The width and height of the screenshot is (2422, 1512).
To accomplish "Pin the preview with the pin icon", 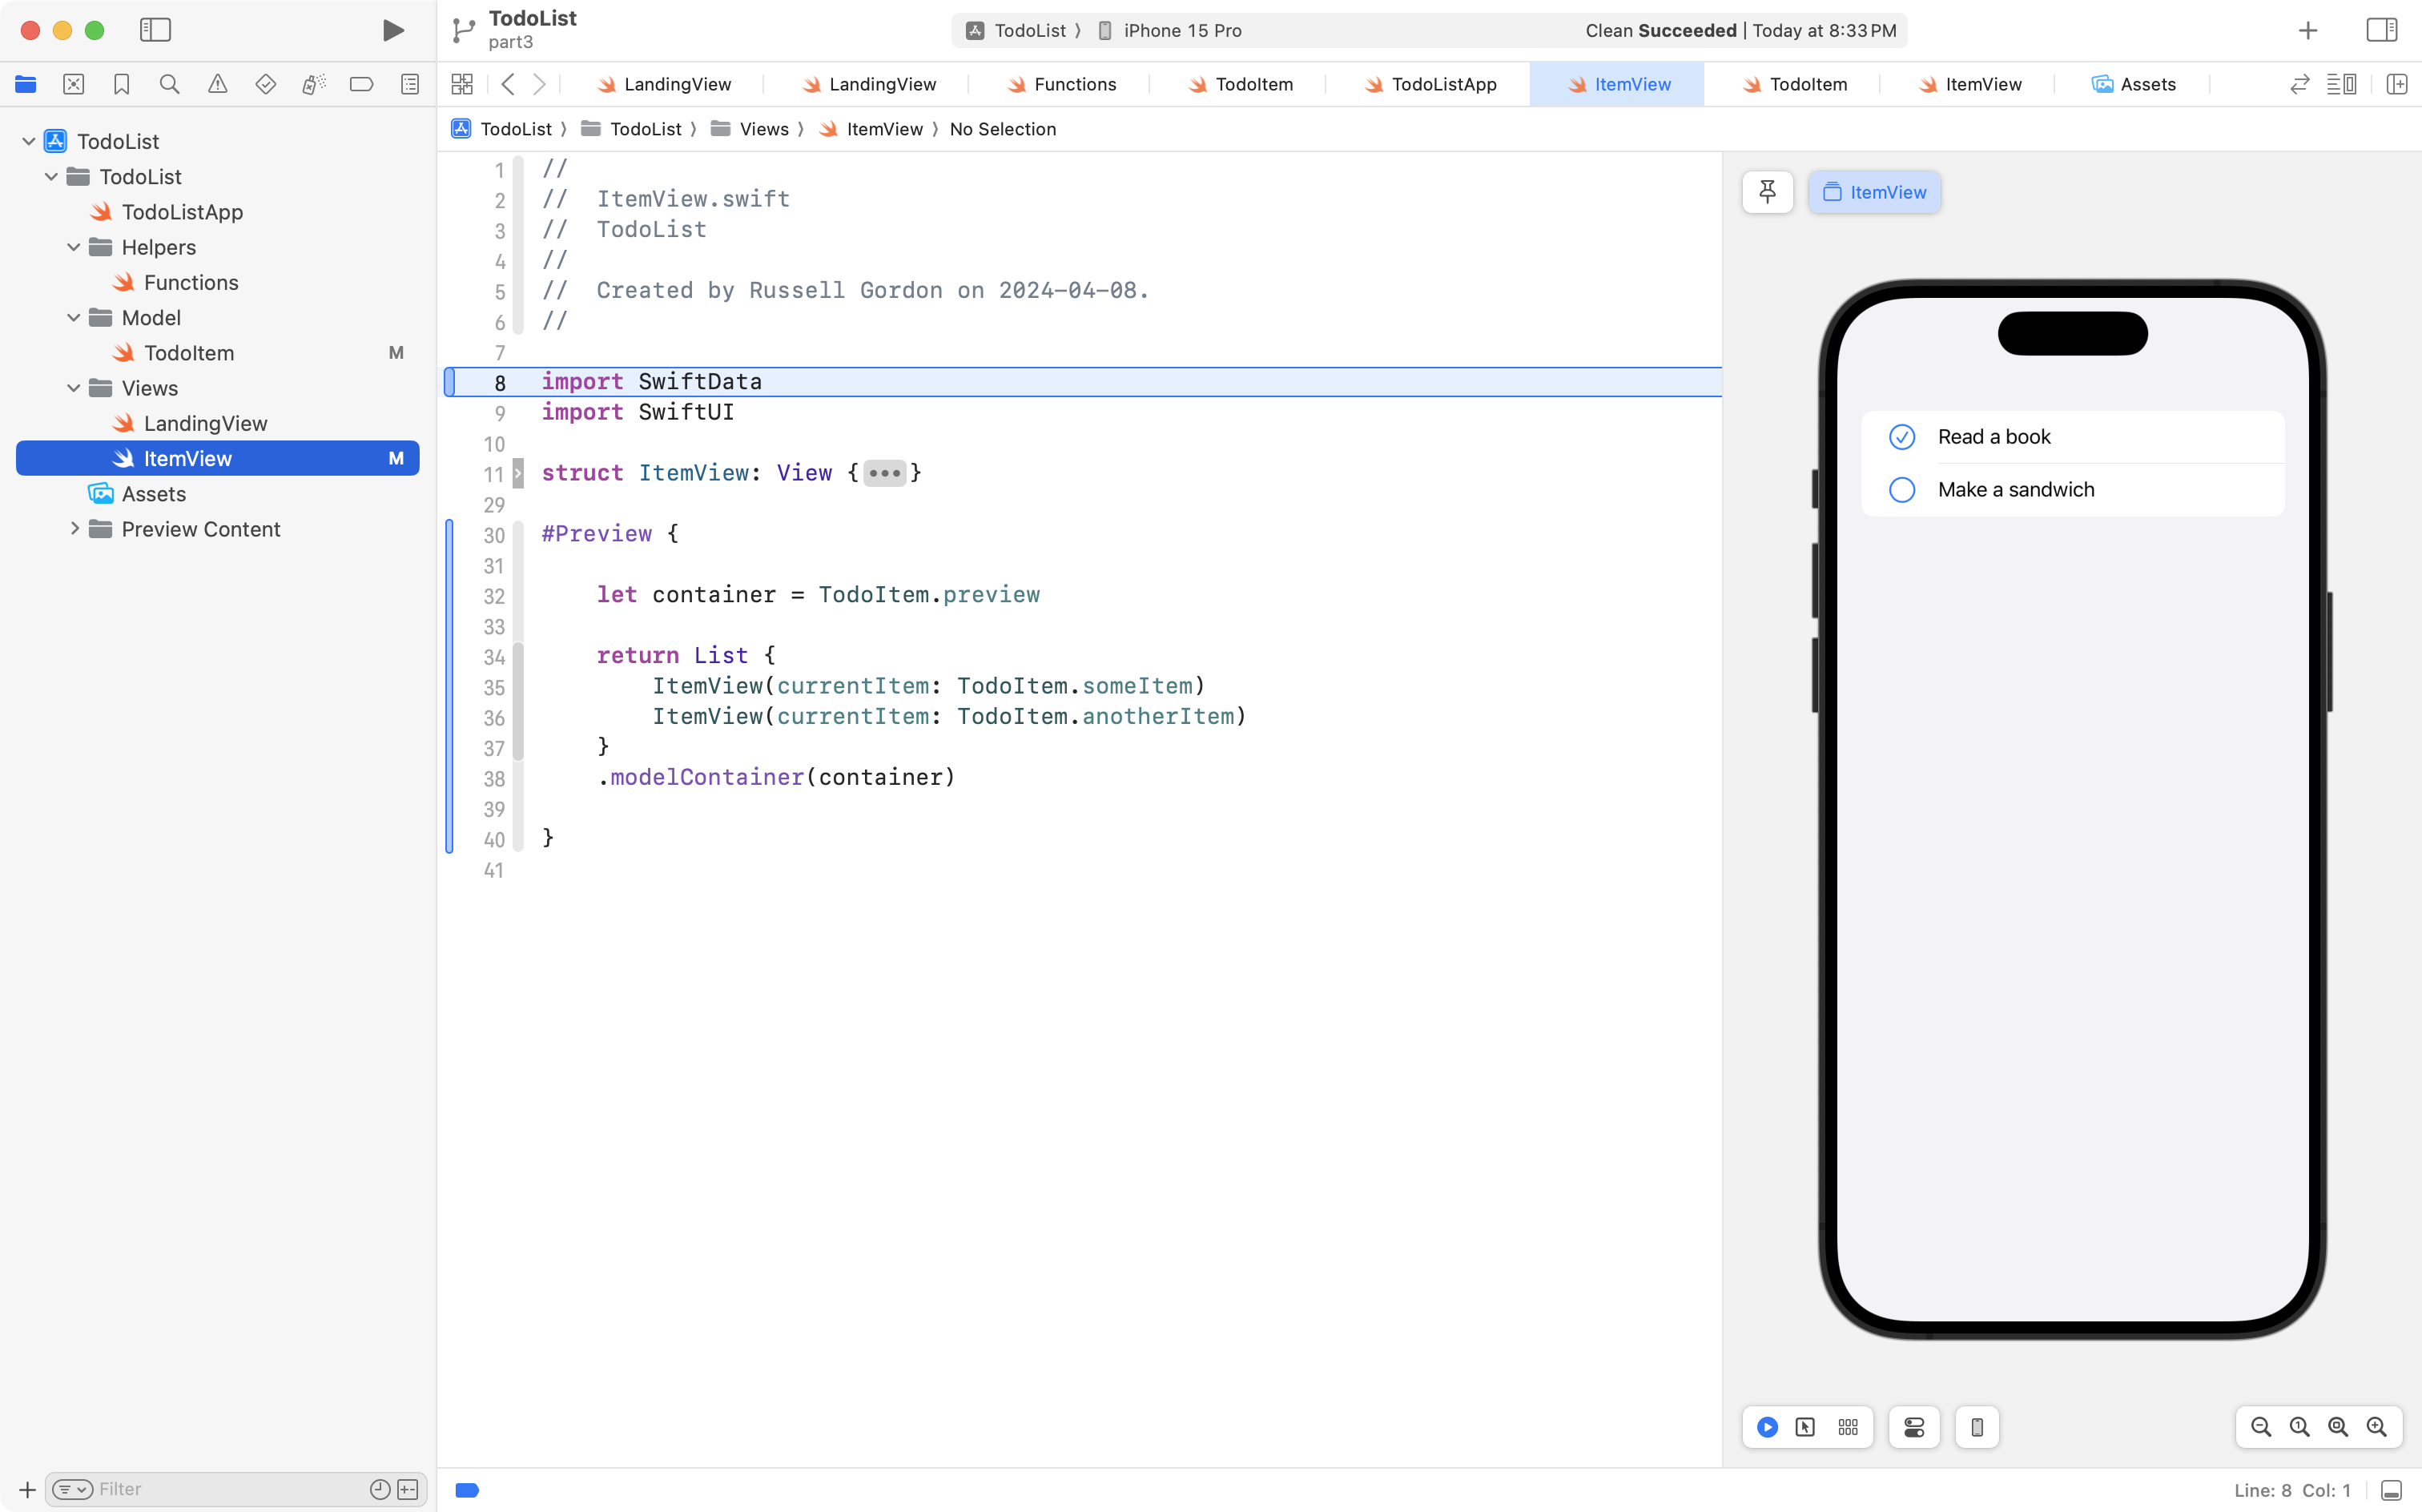I will click(1767, 192).
